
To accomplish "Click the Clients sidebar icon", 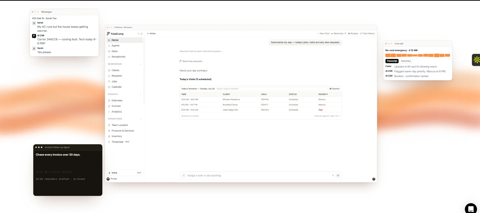I will (109, 70).
